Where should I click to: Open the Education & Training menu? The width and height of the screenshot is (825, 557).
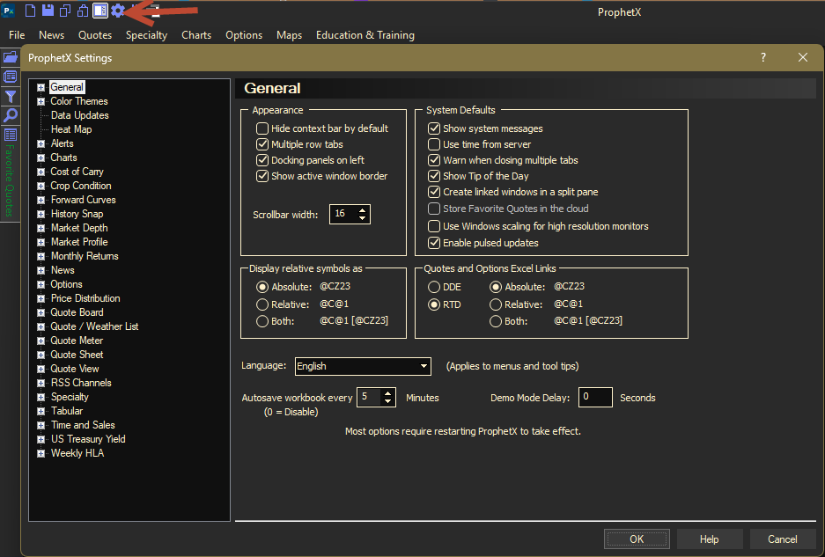click(x=365, y=35)
